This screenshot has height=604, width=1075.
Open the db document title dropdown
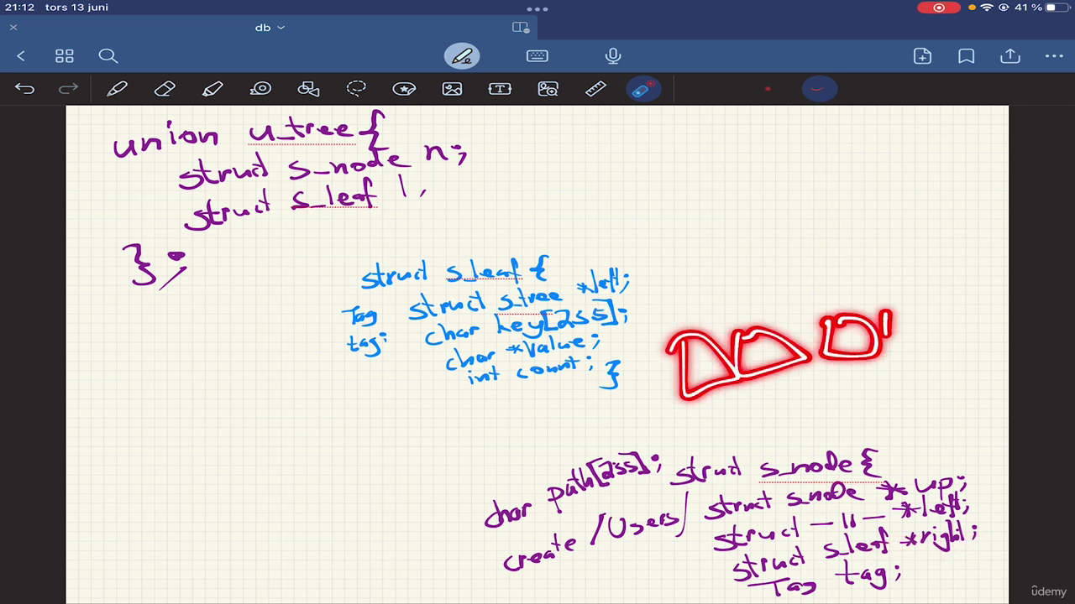tap(270, 28)
